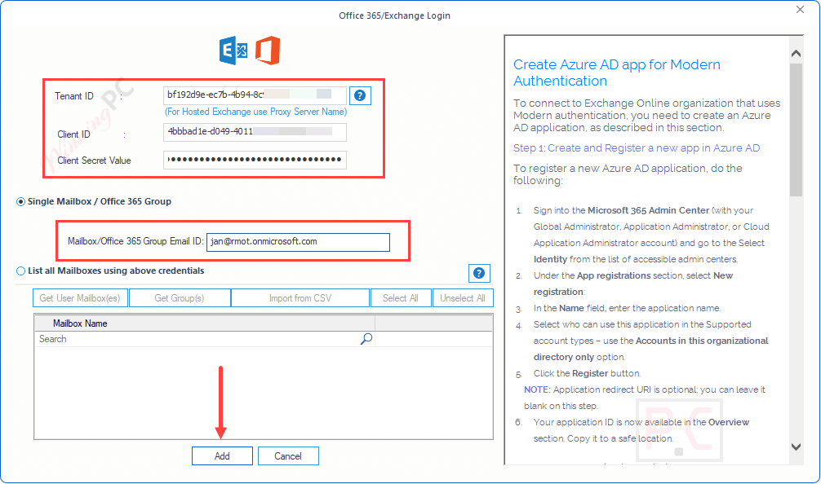Select Single Mailbox / Office 365 Group radio

[x=20, y=202]
